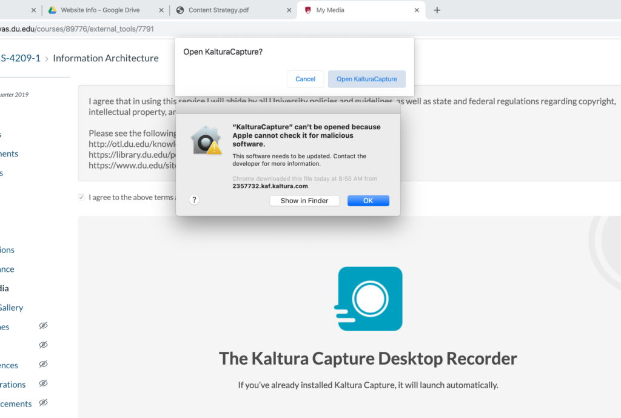
Task: Open a new browser tab
Action: (x=437, y=10)
